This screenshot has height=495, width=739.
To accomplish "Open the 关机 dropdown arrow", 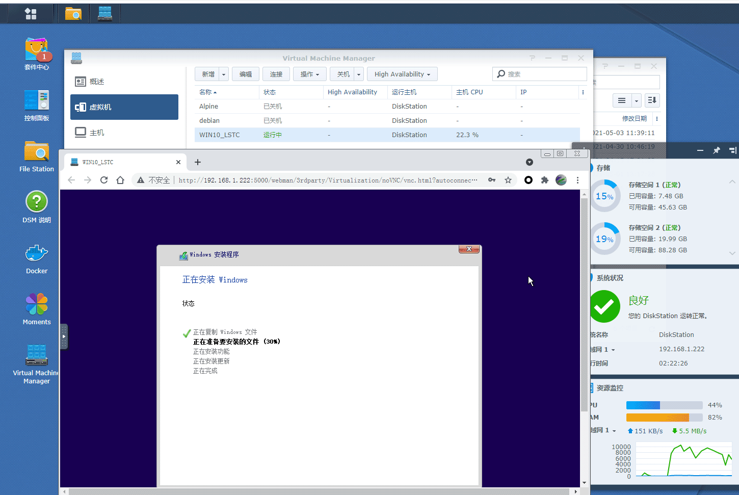I will tap(359, 74).
